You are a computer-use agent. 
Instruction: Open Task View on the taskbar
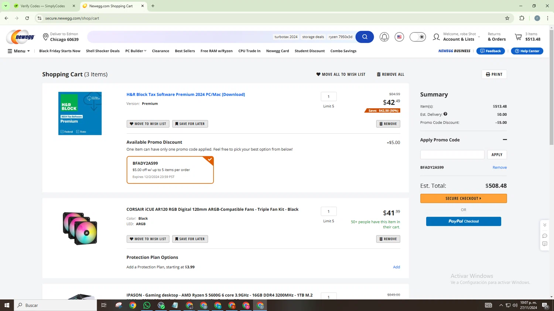pyautogui.click(x=104, y=305)
